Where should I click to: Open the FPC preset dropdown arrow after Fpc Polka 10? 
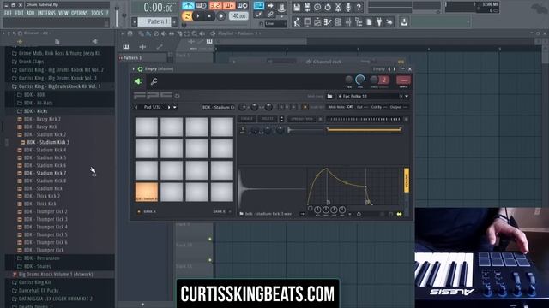(407, 96)
